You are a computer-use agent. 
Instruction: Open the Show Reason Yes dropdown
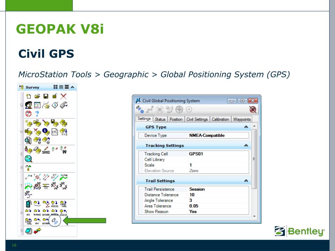tap(218, 211)
